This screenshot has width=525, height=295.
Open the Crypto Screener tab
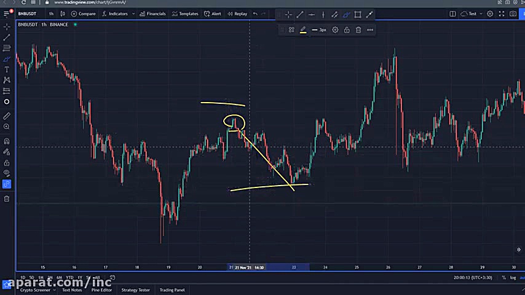pos(35,290)
